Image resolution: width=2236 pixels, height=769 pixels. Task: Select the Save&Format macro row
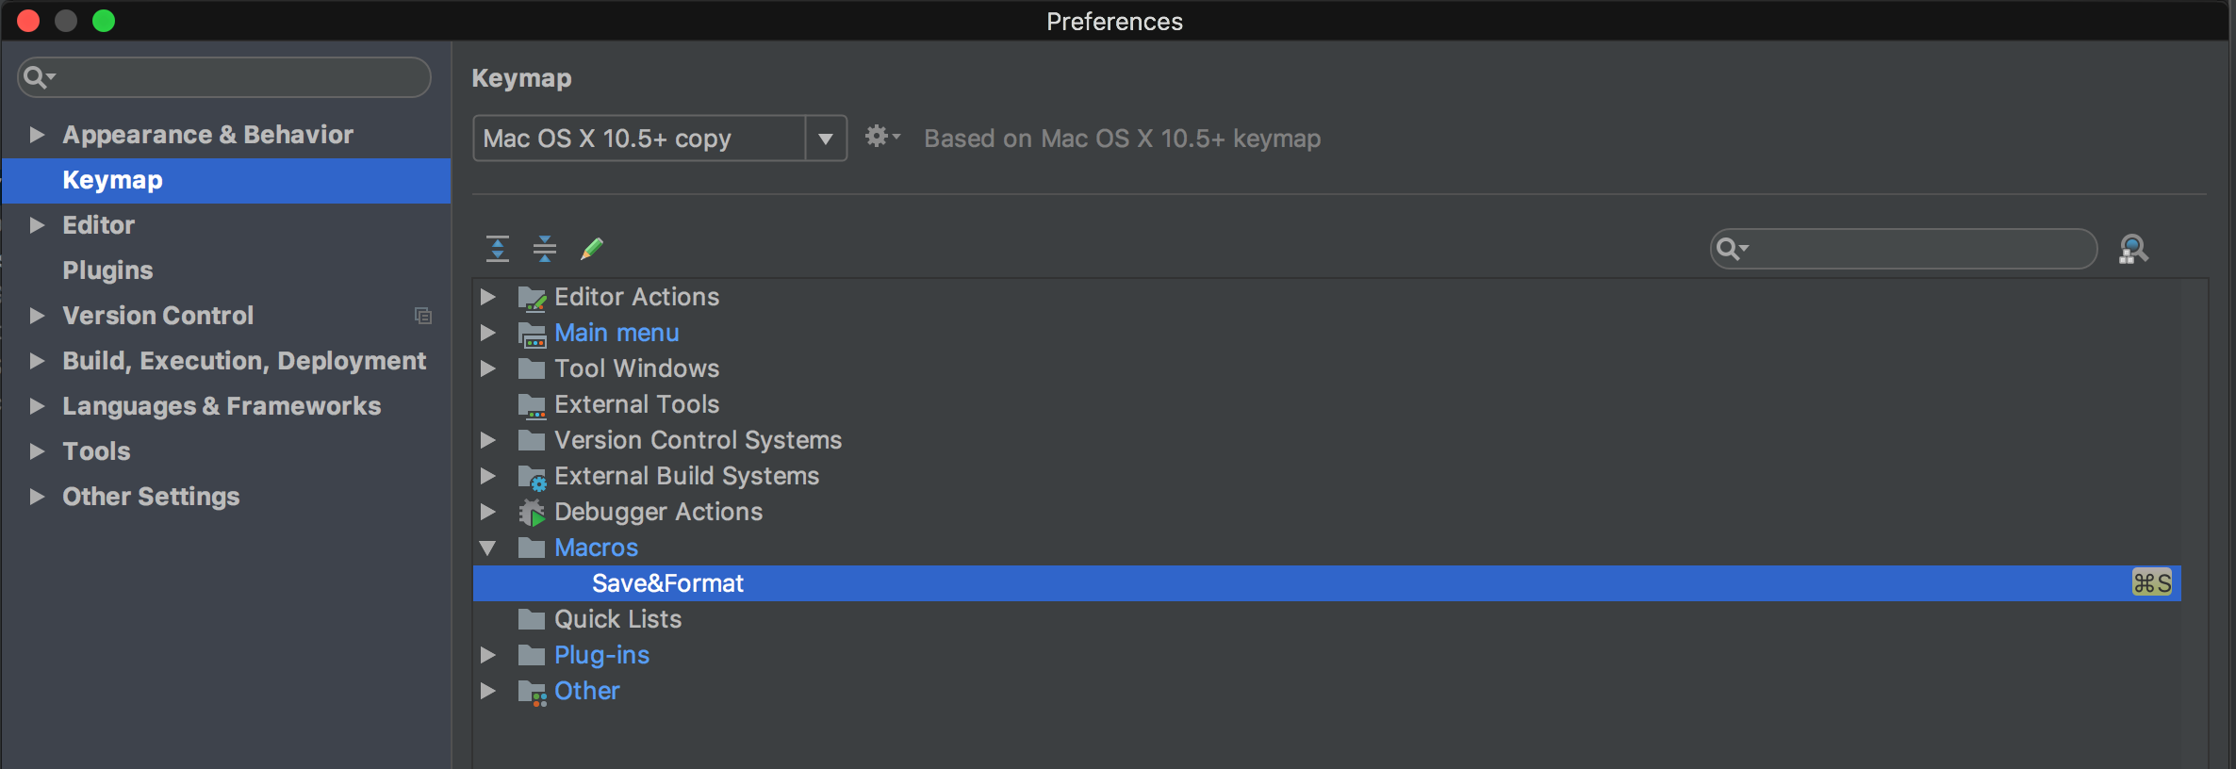[667, 583]
